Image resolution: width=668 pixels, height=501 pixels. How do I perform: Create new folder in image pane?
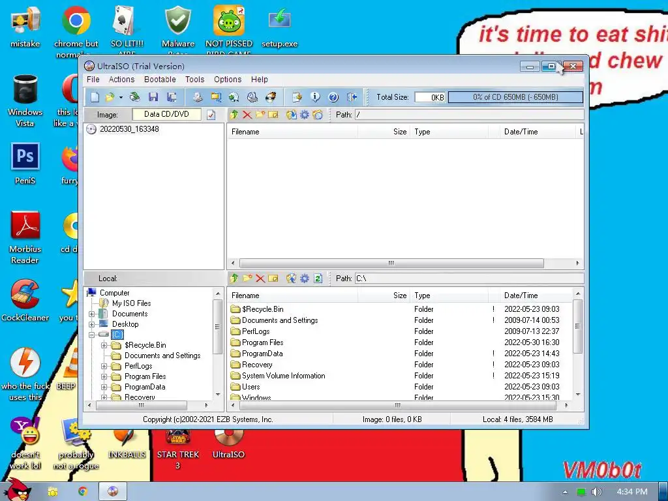(x=260, y=115)
